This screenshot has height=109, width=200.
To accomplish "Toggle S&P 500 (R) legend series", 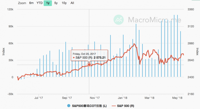I will pyautogui.click(x=123, y=106).
